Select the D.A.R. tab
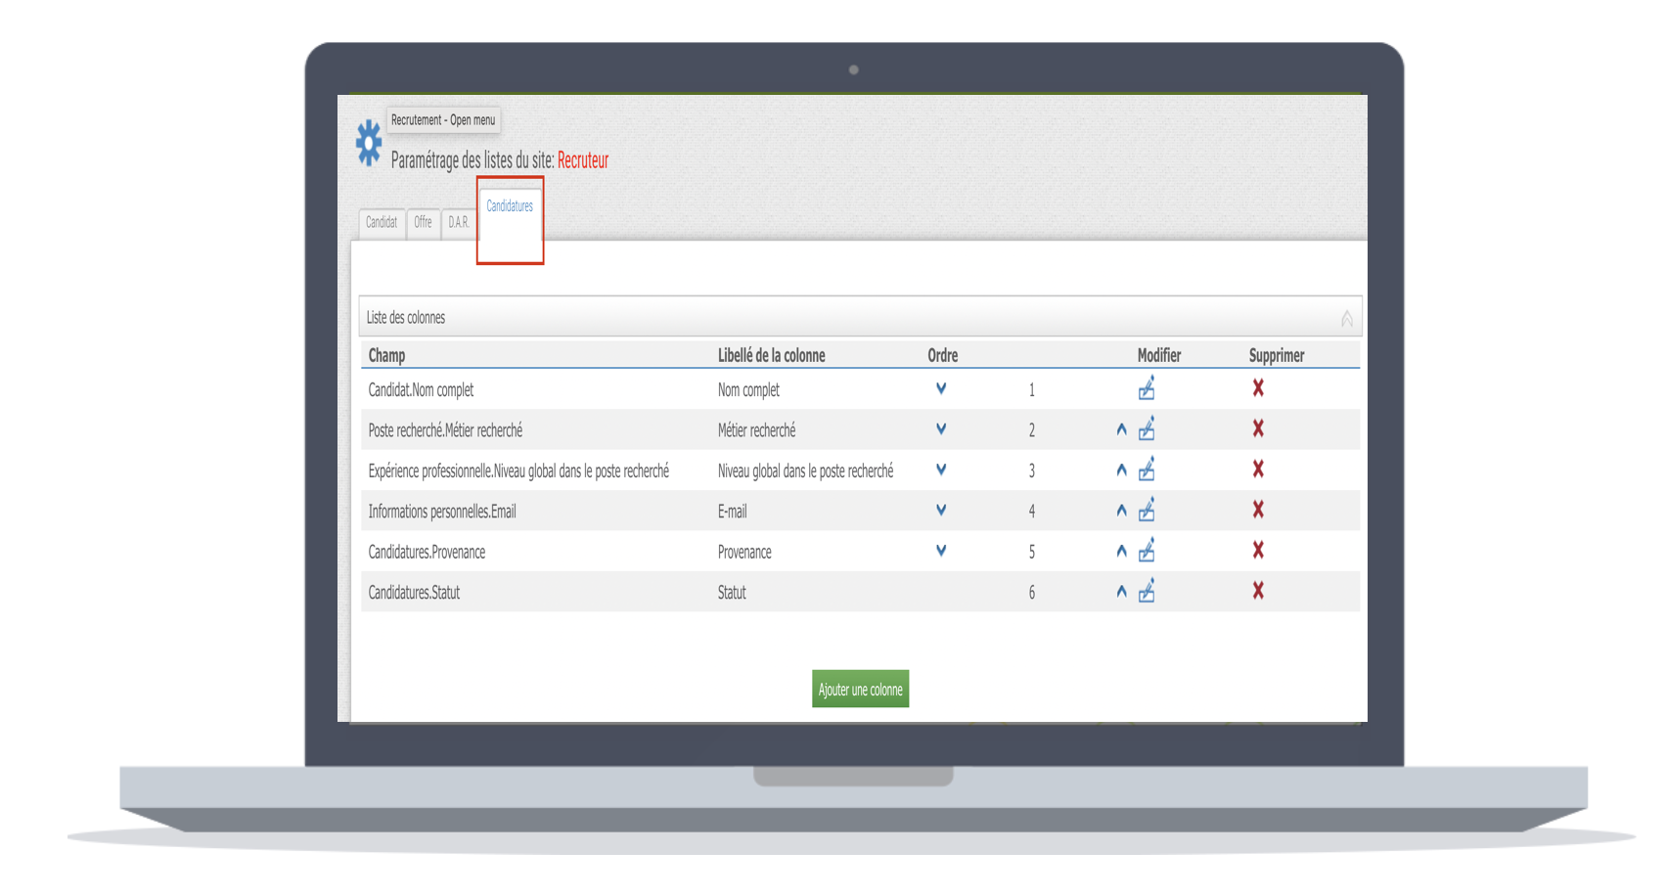 459,223
